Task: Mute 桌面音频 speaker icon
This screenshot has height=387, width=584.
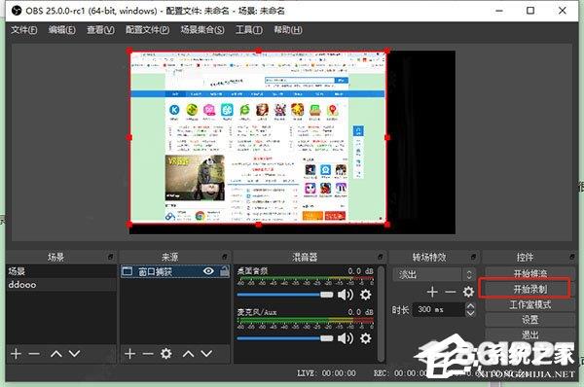Action: (346, 295)
